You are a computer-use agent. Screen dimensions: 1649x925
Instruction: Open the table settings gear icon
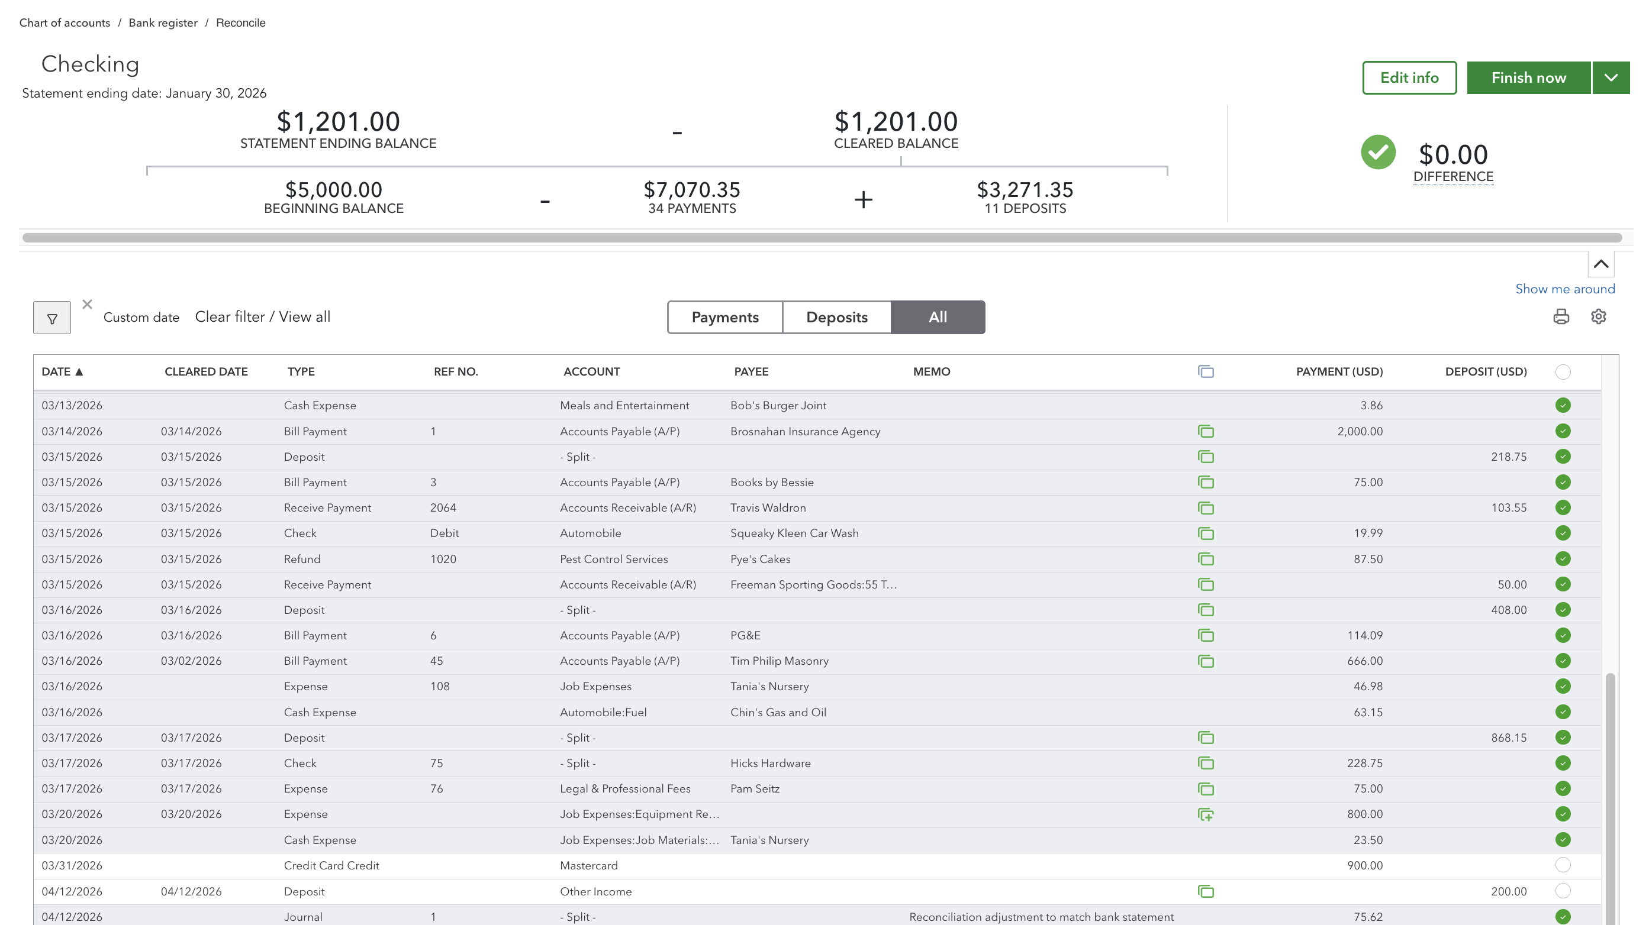pos(1599,316)
